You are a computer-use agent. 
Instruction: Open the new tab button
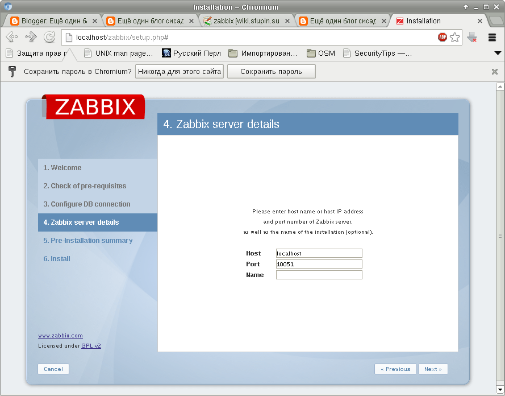(x=496, y=21)
